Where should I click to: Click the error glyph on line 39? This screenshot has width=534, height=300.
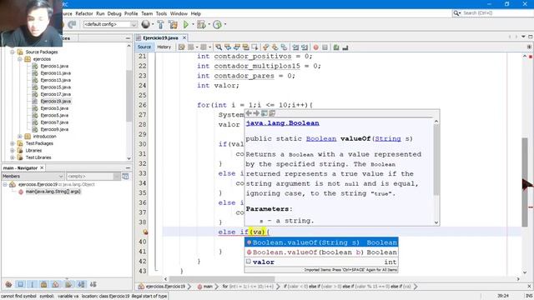(x=145, y=232)
